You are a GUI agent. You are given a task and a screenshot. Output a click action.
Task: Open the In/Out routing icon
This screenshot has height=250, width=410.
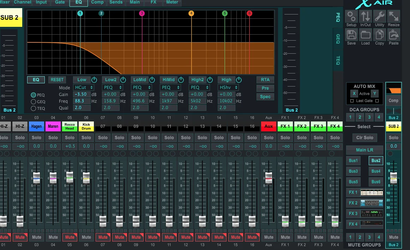[366, 17]
